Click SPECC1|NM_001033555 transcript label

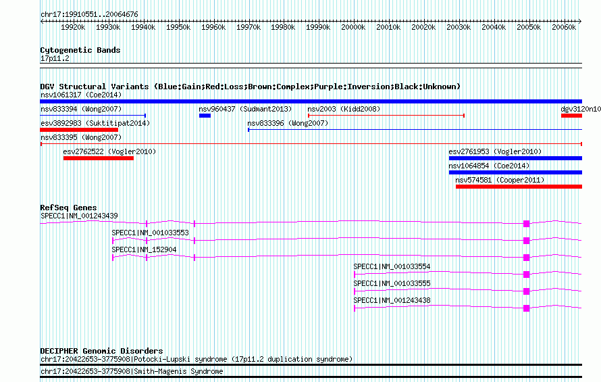point(392,283)
